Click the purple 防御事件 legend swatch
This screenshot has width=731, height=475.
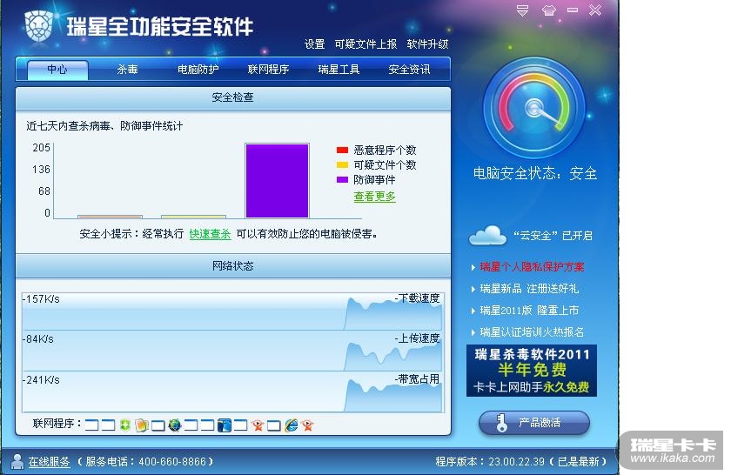pos(342,180)
